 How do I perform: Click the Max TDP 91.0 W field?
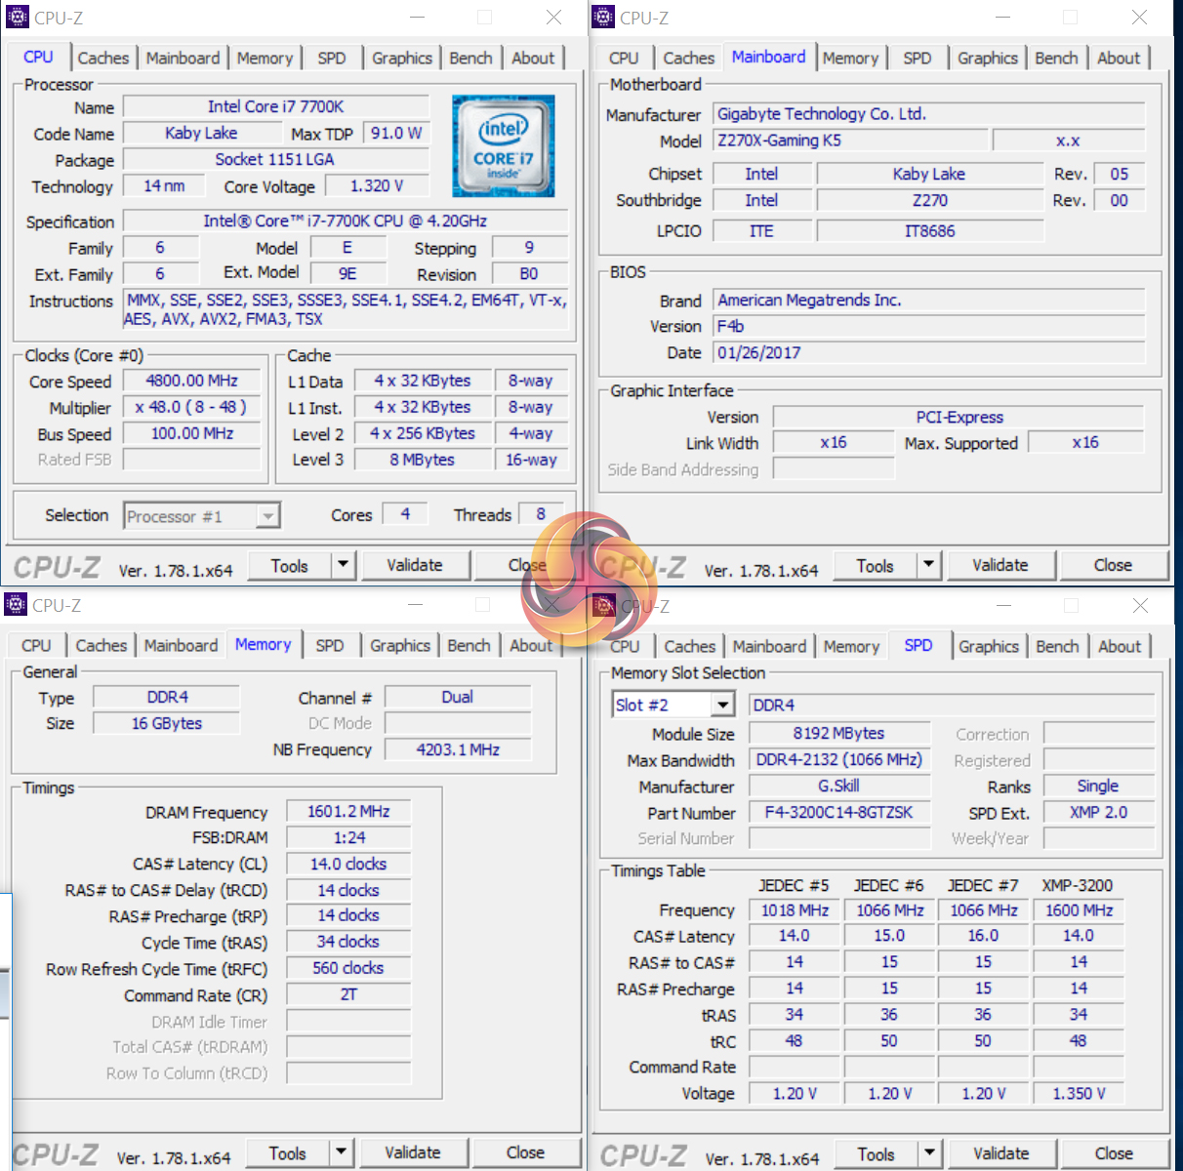coord(396,133)
